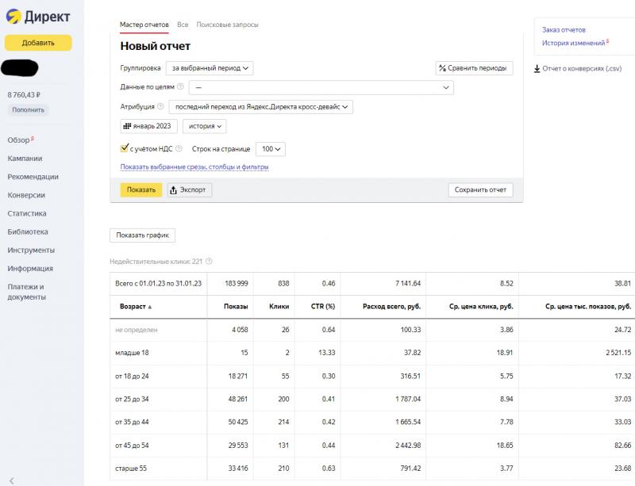Click the help icon beside Атрибуция
Viewport: 635px width, 486px height.
click(x=160, y=106)
